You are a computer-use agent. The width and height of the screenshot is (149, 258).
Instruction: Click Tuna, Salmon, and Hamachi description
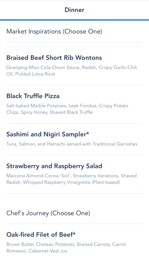[72, 144]
